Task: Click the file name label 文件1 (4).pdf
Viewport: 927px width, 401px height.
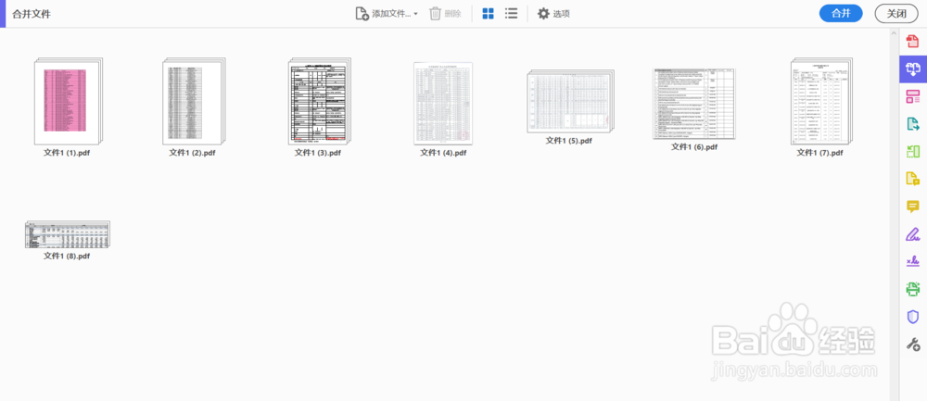Action: 443,153
